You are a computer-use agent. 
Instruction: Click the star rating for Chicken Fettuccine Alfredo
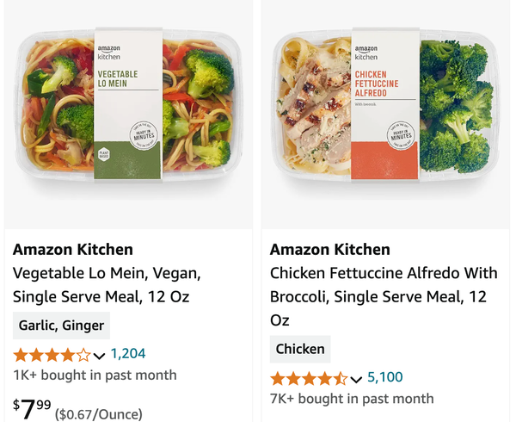click(x=309, y=379)
